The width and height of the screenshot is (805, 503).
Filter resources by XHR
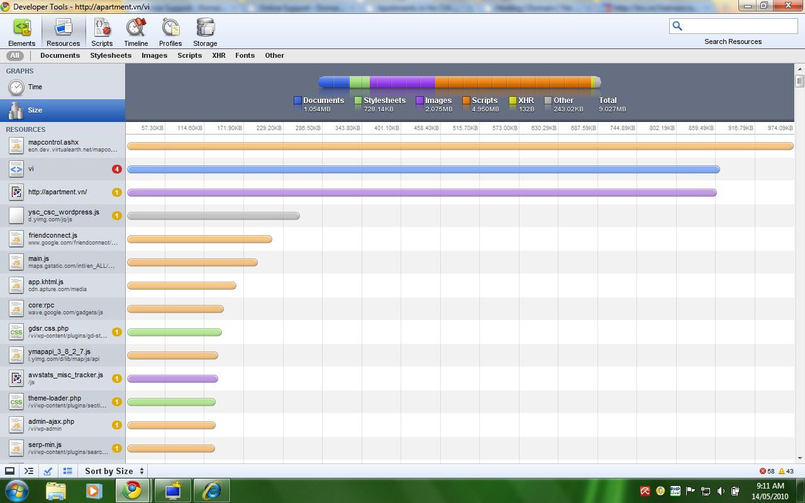219,55
